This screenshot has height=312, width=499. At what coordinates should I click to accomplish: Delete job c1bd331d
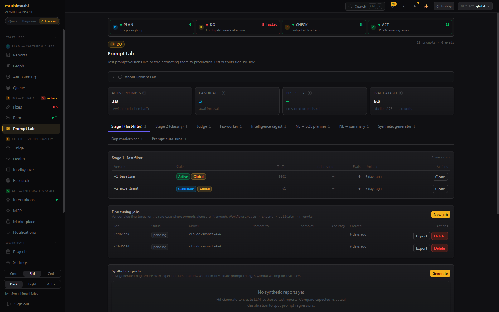[439, 248]
